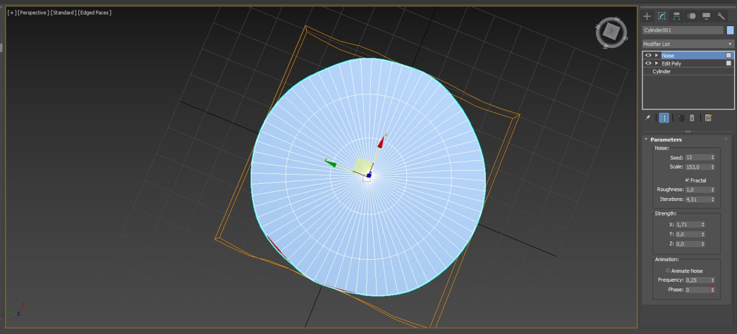Screen dimensions: 737x334
Task: Click Make Unique icon below stack
Action: 681,117
